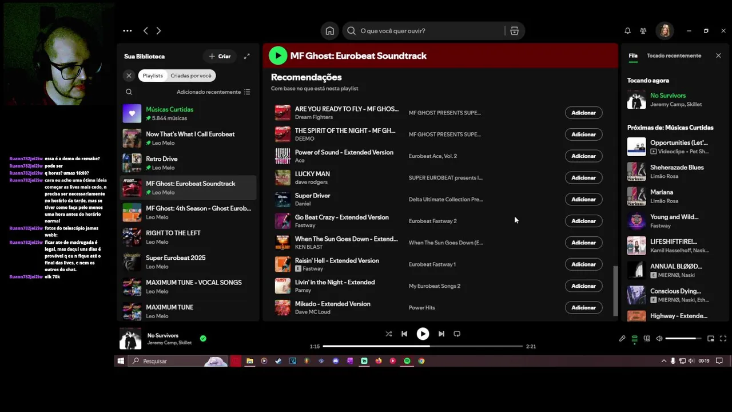The width and height of the screenshot is (732, 412).
Task: Expand Sua Biblioteca to full view
Action: pos(246,56)
